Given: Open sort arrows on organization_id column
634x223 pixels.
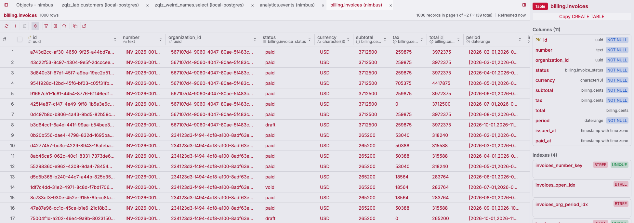Looking at the screenshot, I should (x=255, y=39).
